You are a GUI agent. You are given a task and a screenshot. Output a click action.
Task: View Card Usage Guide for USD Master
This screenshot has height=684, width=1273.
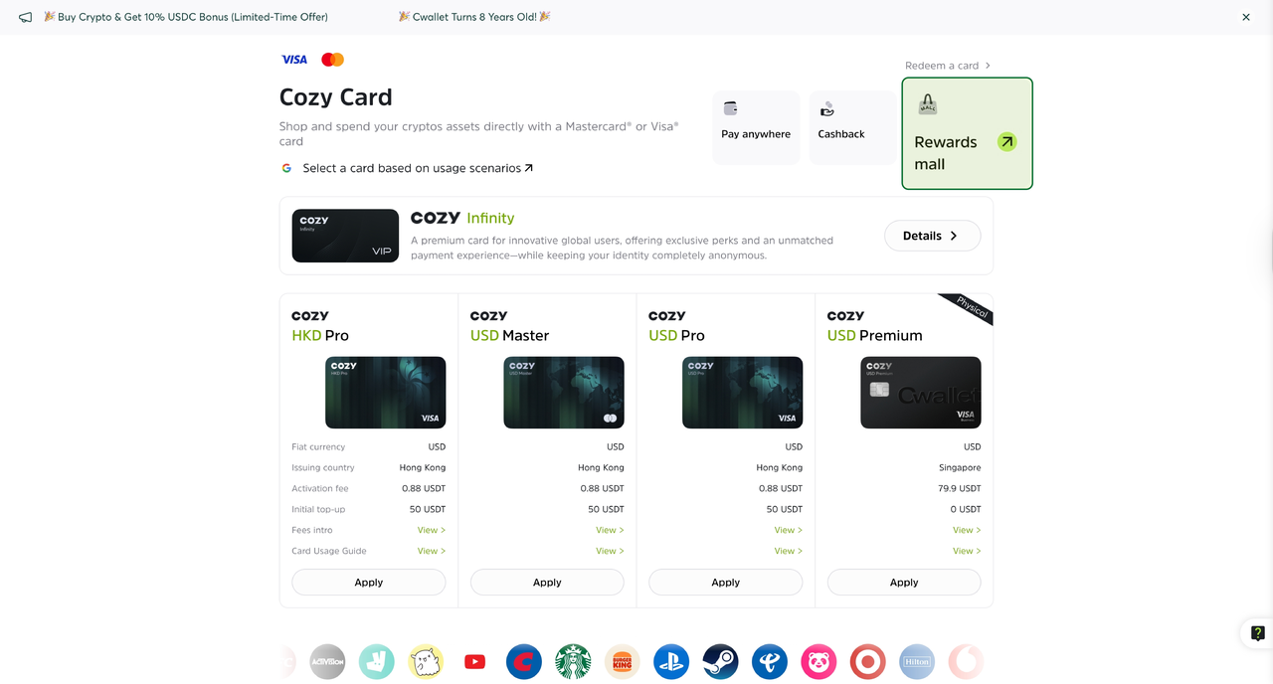click(610, 551)
